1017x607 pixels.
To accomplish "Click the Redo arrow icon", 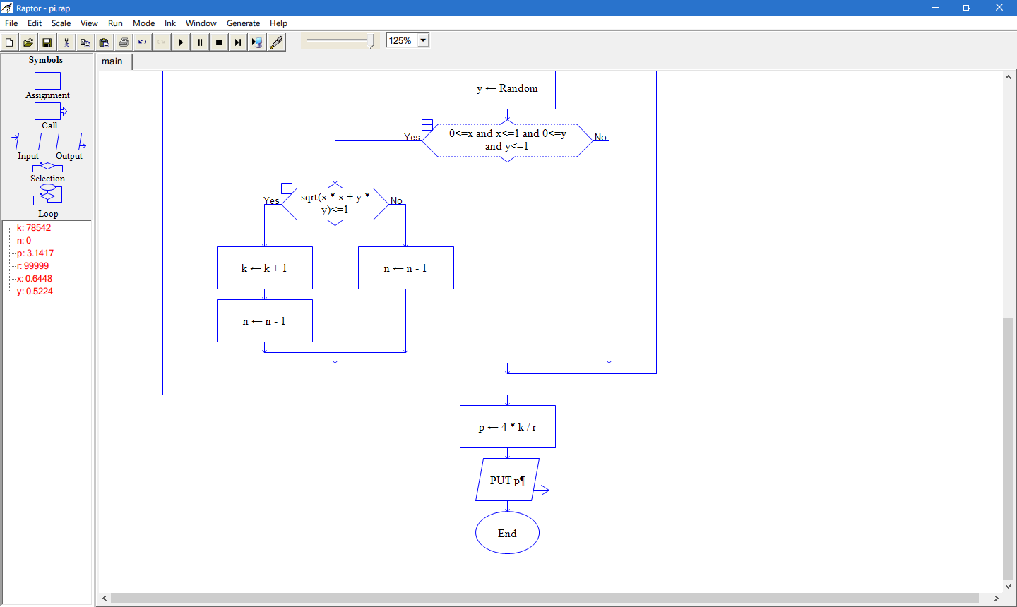I will click(162, 42).
